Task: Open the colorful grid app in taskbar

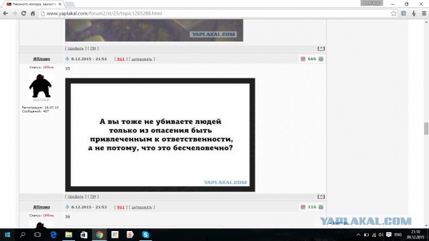Action: tap(115, 235)
